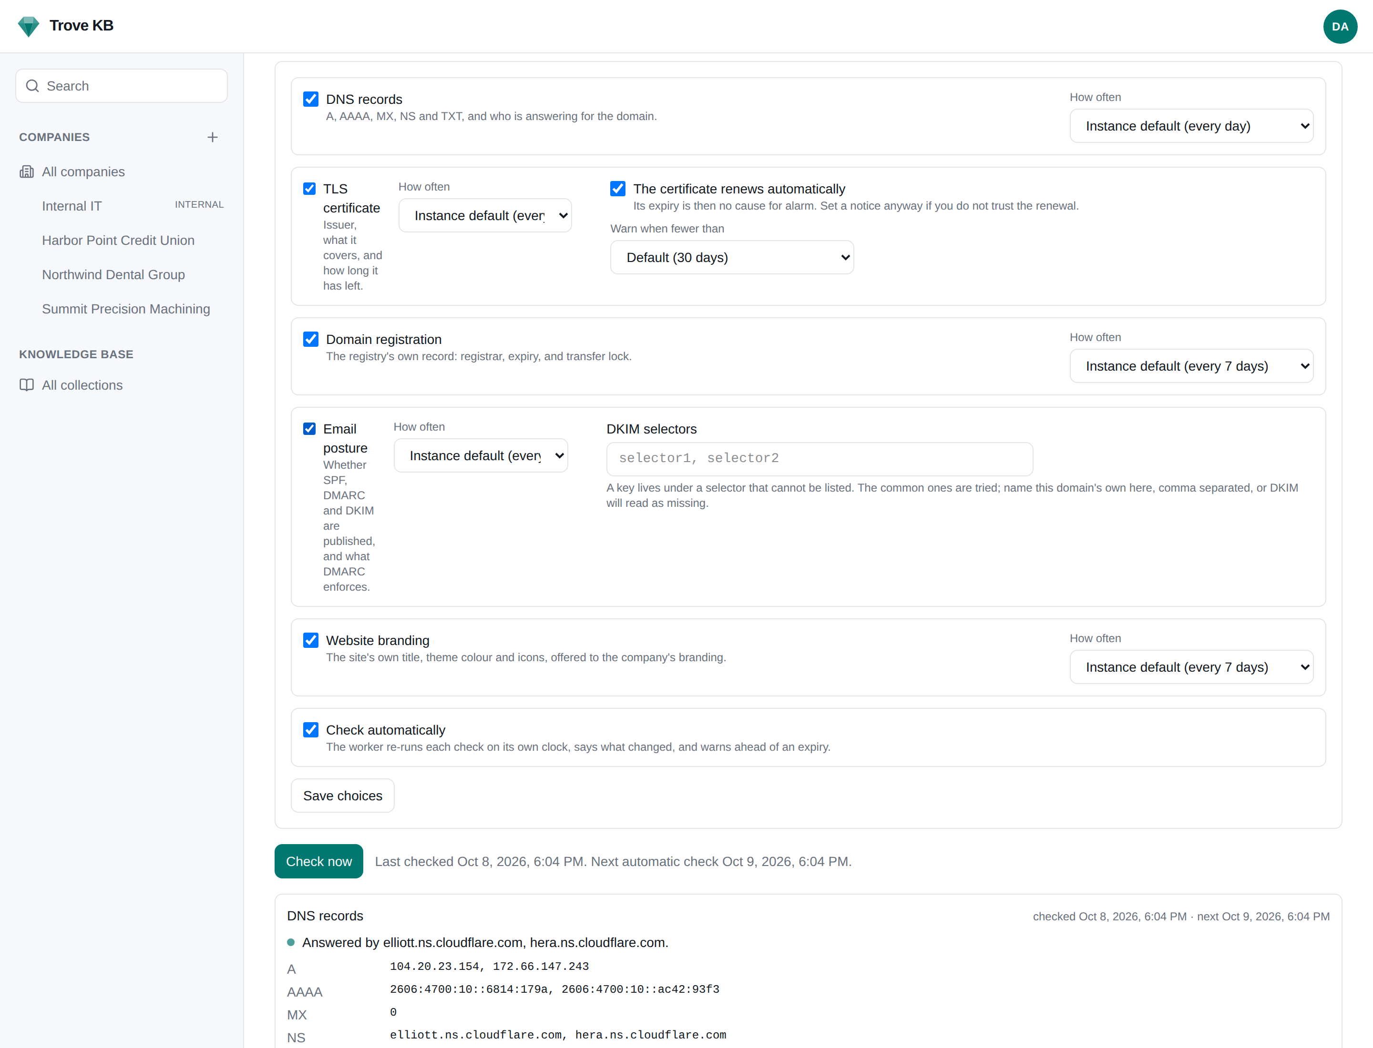Click the All collections book icon
This screenshot has height=1048, width=1373.
(x=26, y=385)
